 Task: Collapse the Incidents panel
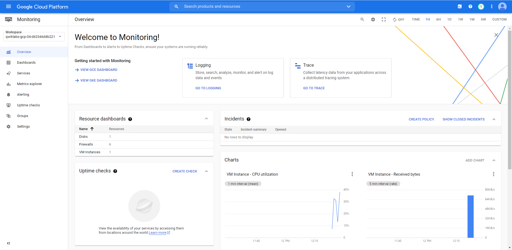[x=494, y=119]
